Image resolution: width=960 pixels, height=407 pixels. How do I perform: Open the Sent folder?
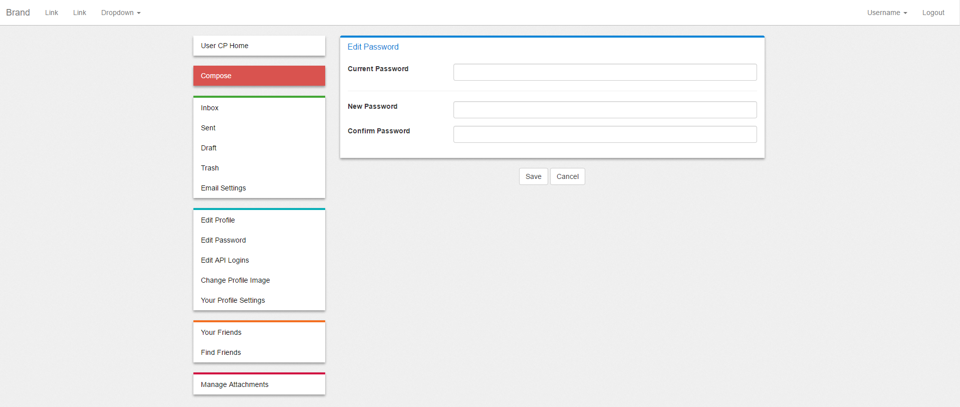259,128
